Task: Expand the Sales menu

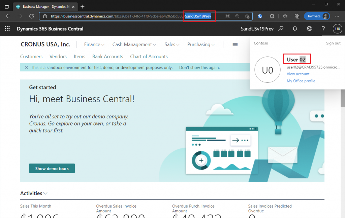Action: click(172, 44)
